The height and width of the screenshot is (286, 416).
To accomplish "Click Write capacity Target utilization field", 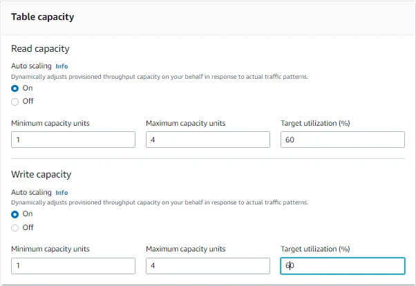I will (x=342, y=266).
